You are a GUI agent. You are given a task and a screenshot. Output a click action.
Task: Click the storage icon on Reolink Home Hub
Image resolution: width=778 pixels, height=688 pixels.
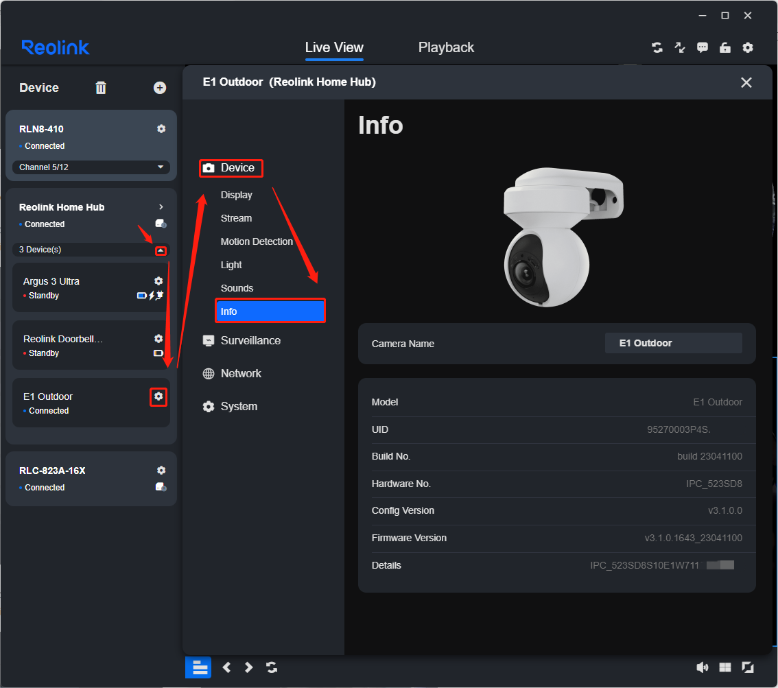tap(161, 224)
